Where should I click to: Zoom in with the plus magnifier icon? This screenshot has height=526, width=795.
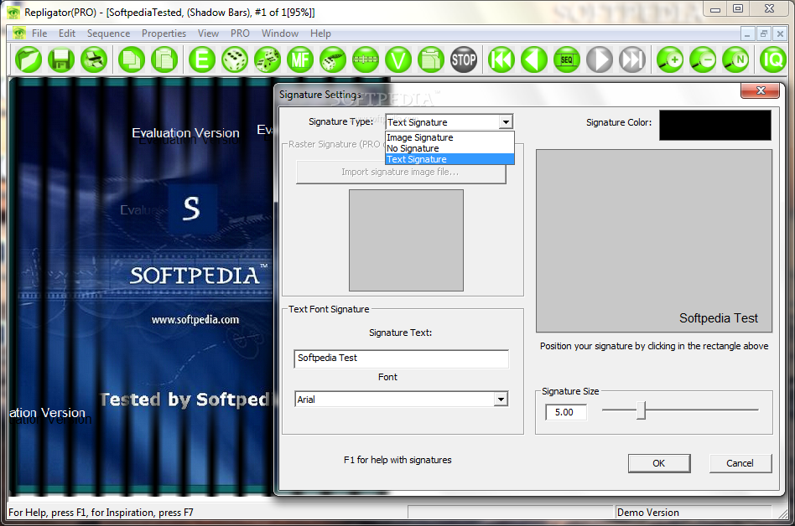[x=670, y=59]
